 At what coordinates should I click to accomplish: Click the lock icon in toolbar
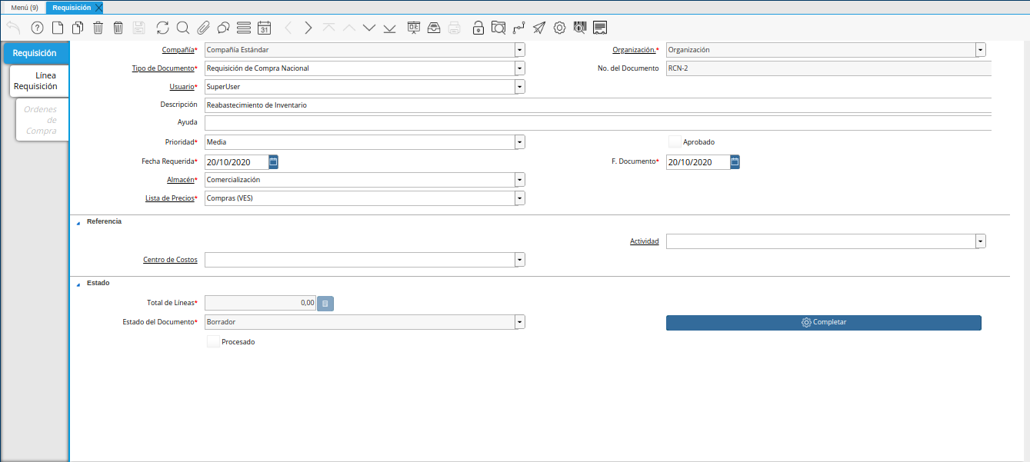click(x=478, y=28)
